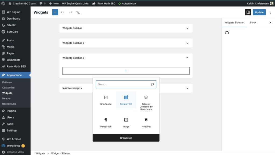The image size is (275, 155).
Task: Click the Undo arrow in toolbar
Action: (x=63, y=12)
